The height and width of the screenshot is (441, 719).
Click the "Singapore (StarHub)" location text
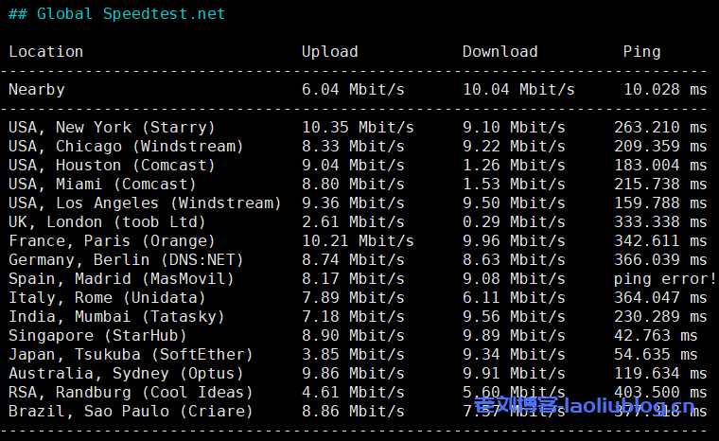tap(97, 336)
